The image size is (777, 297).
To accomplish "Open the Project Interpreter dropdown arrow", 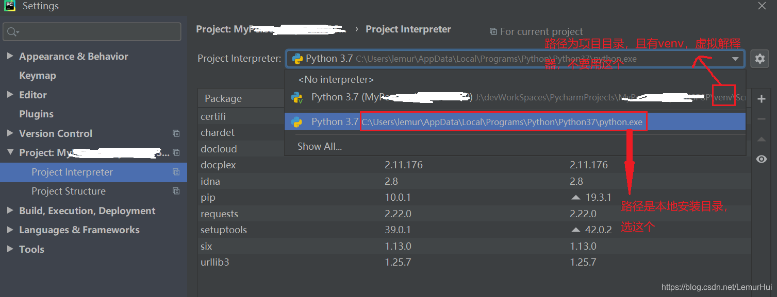I will [x=736, y=58].
